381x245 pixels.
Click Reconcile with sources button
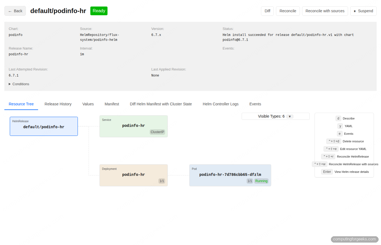tap(325, 11)
